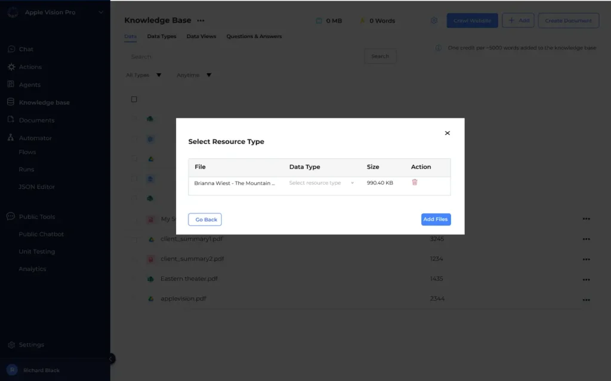The width and height of the screenshot is (611, 381).
Task: Switch to the Questions & Answers tab
Action: [254, 36]
